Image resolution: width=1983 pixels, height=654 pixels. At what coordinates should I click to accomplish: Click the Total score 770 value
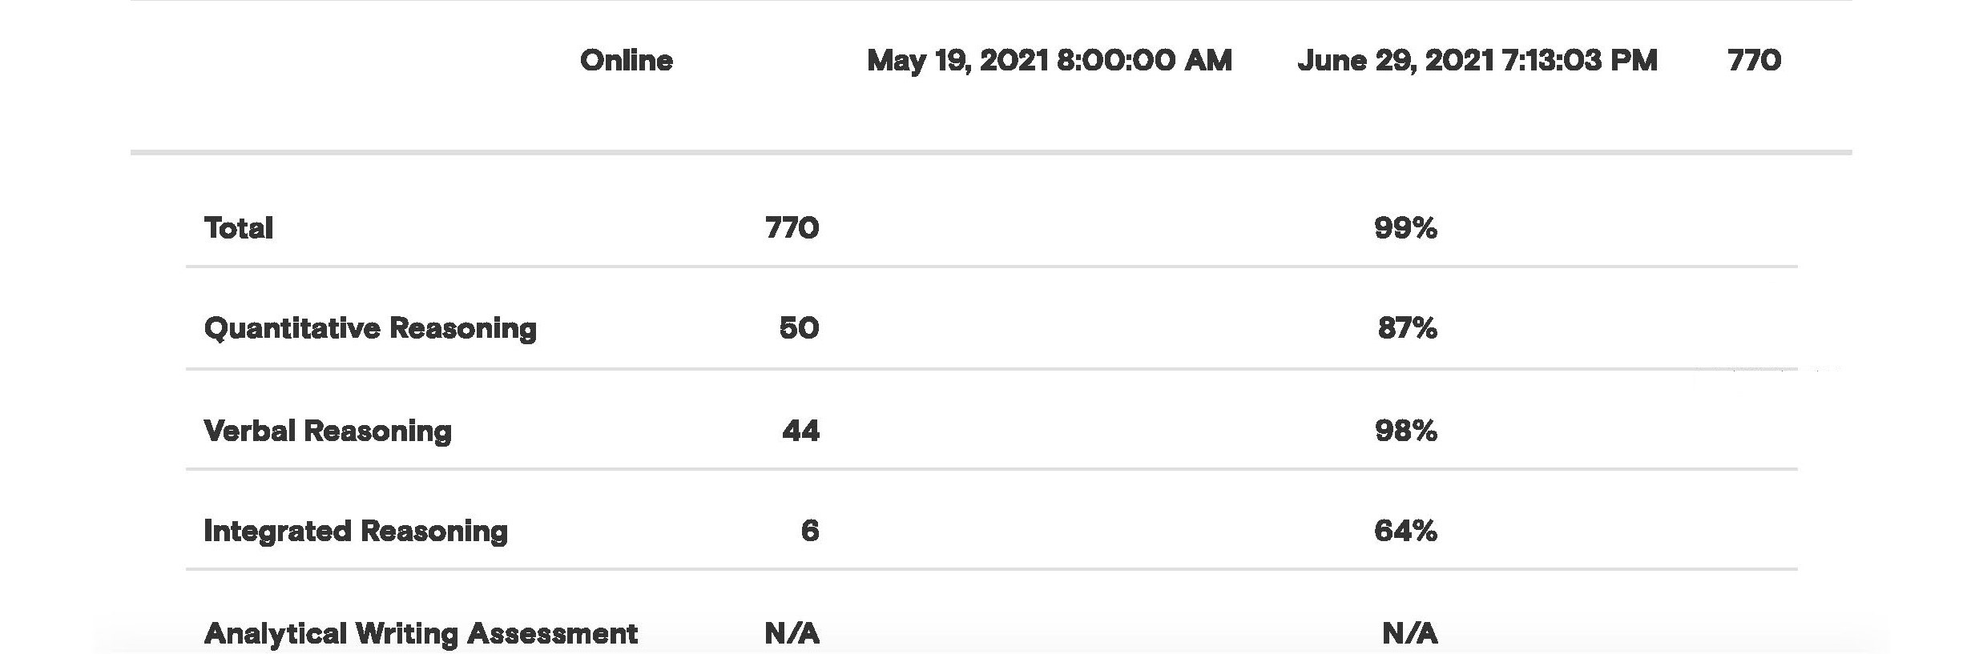pos(792,228)
